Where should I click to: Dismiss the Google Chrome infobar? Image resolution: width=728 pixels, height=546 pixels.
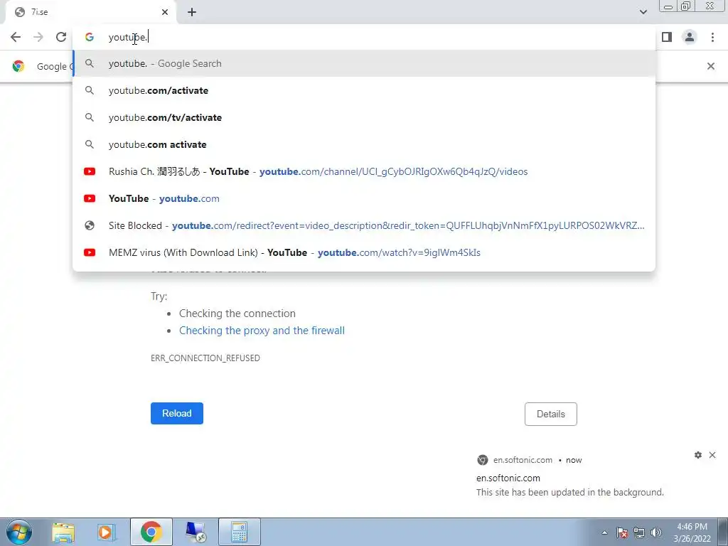tap(710, 66)
